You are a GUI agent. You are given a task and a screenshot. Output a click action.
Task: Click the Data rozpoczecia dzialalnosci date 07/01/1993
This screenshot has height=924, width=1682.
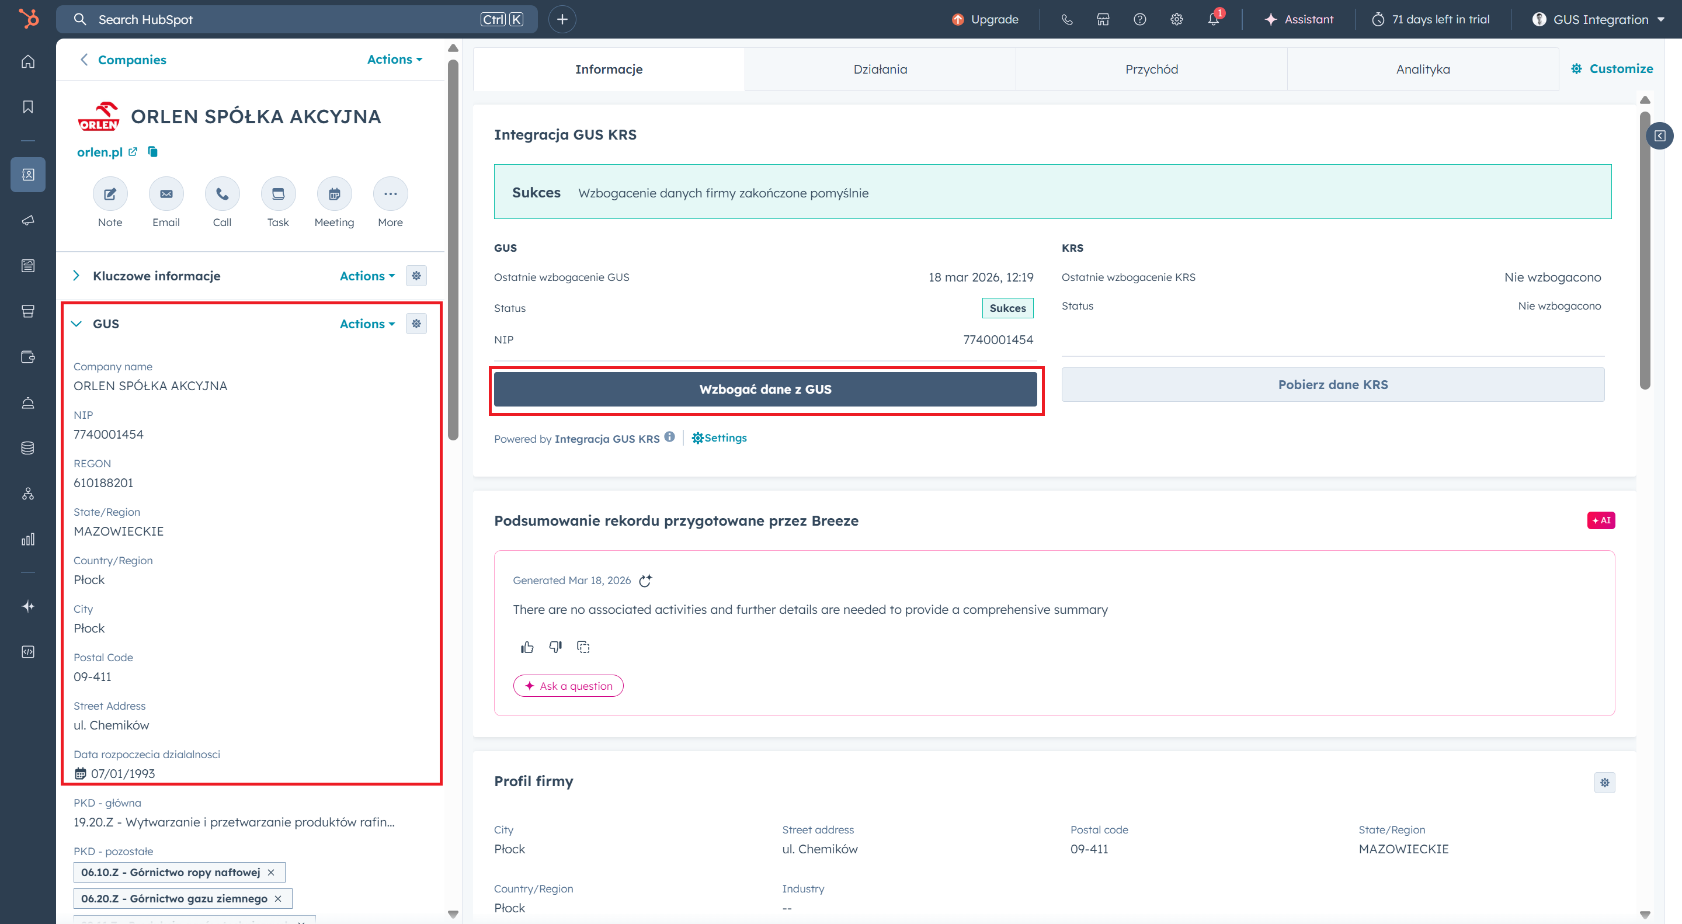[123, 774]
